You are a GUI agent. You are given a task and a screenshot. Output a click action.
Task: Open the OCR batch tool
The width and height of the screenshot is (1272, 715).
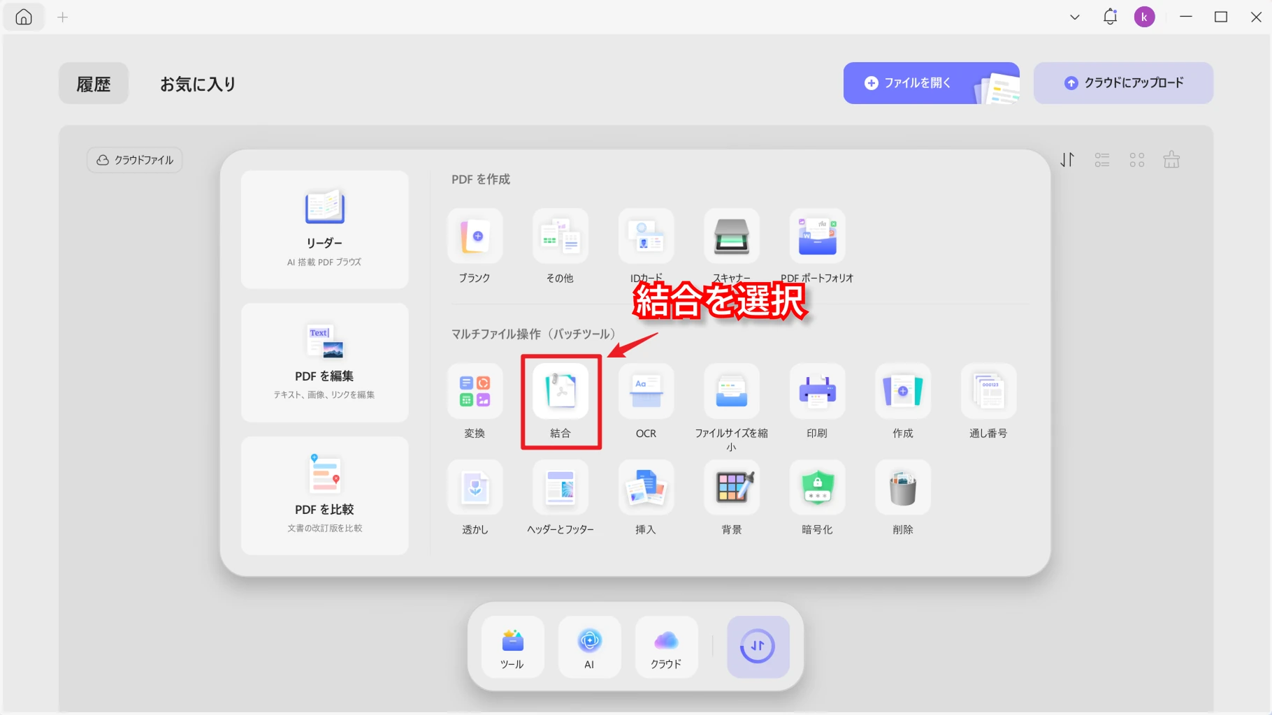646,391
